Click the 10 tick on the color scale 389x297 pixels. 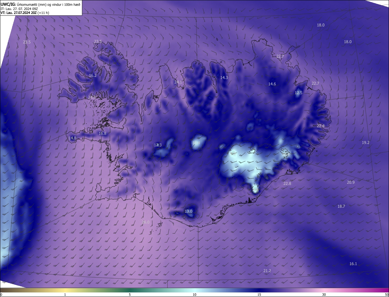(194, 295)
